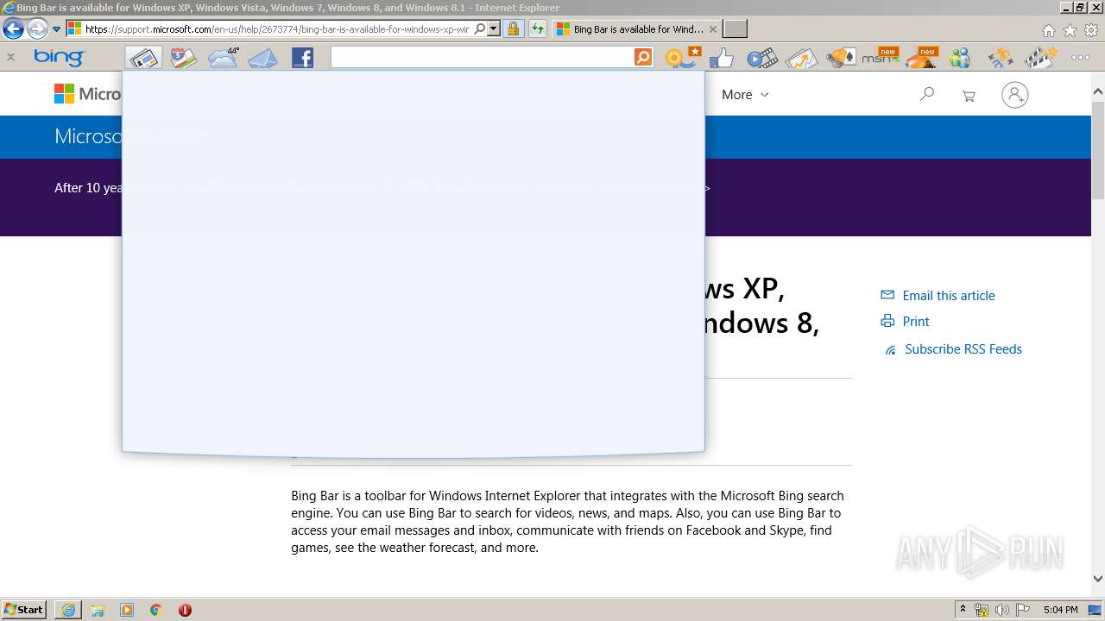Screen dimensions: 1105x621
Task: Show hidden system tray icons
Action: (x=963, y=609)
